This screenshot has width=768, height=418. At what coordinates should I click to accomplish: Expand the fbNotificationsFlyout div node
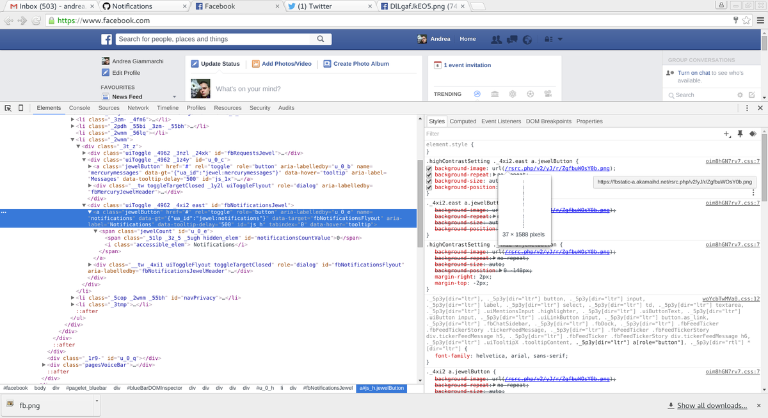90,265
